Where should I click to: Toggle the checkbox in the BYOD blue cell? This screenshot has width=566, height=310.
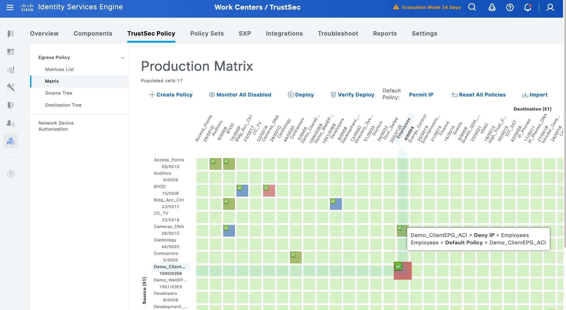239,188
